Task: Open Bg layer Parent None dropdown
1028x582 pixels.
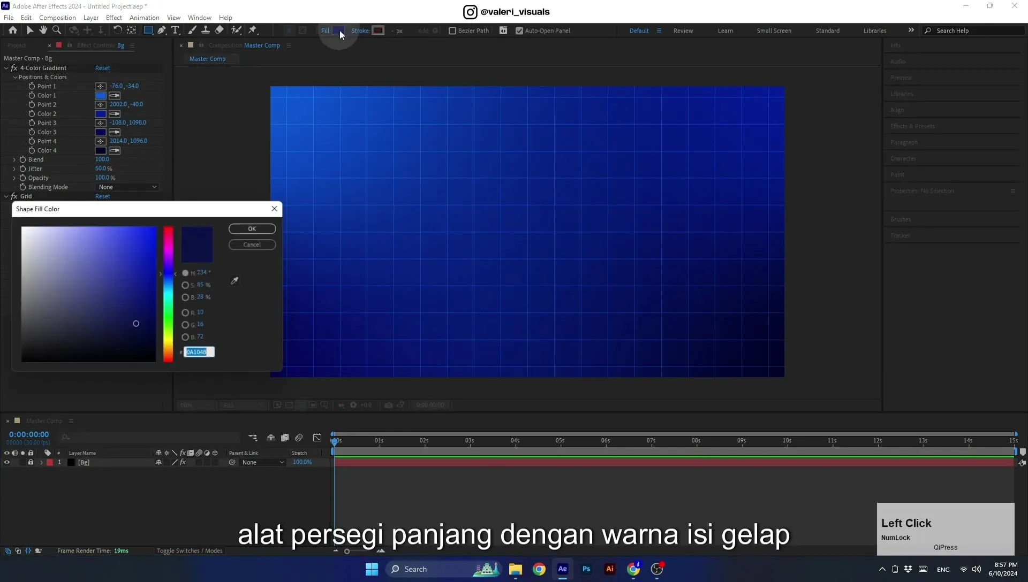Action: (x=262, y=463)
